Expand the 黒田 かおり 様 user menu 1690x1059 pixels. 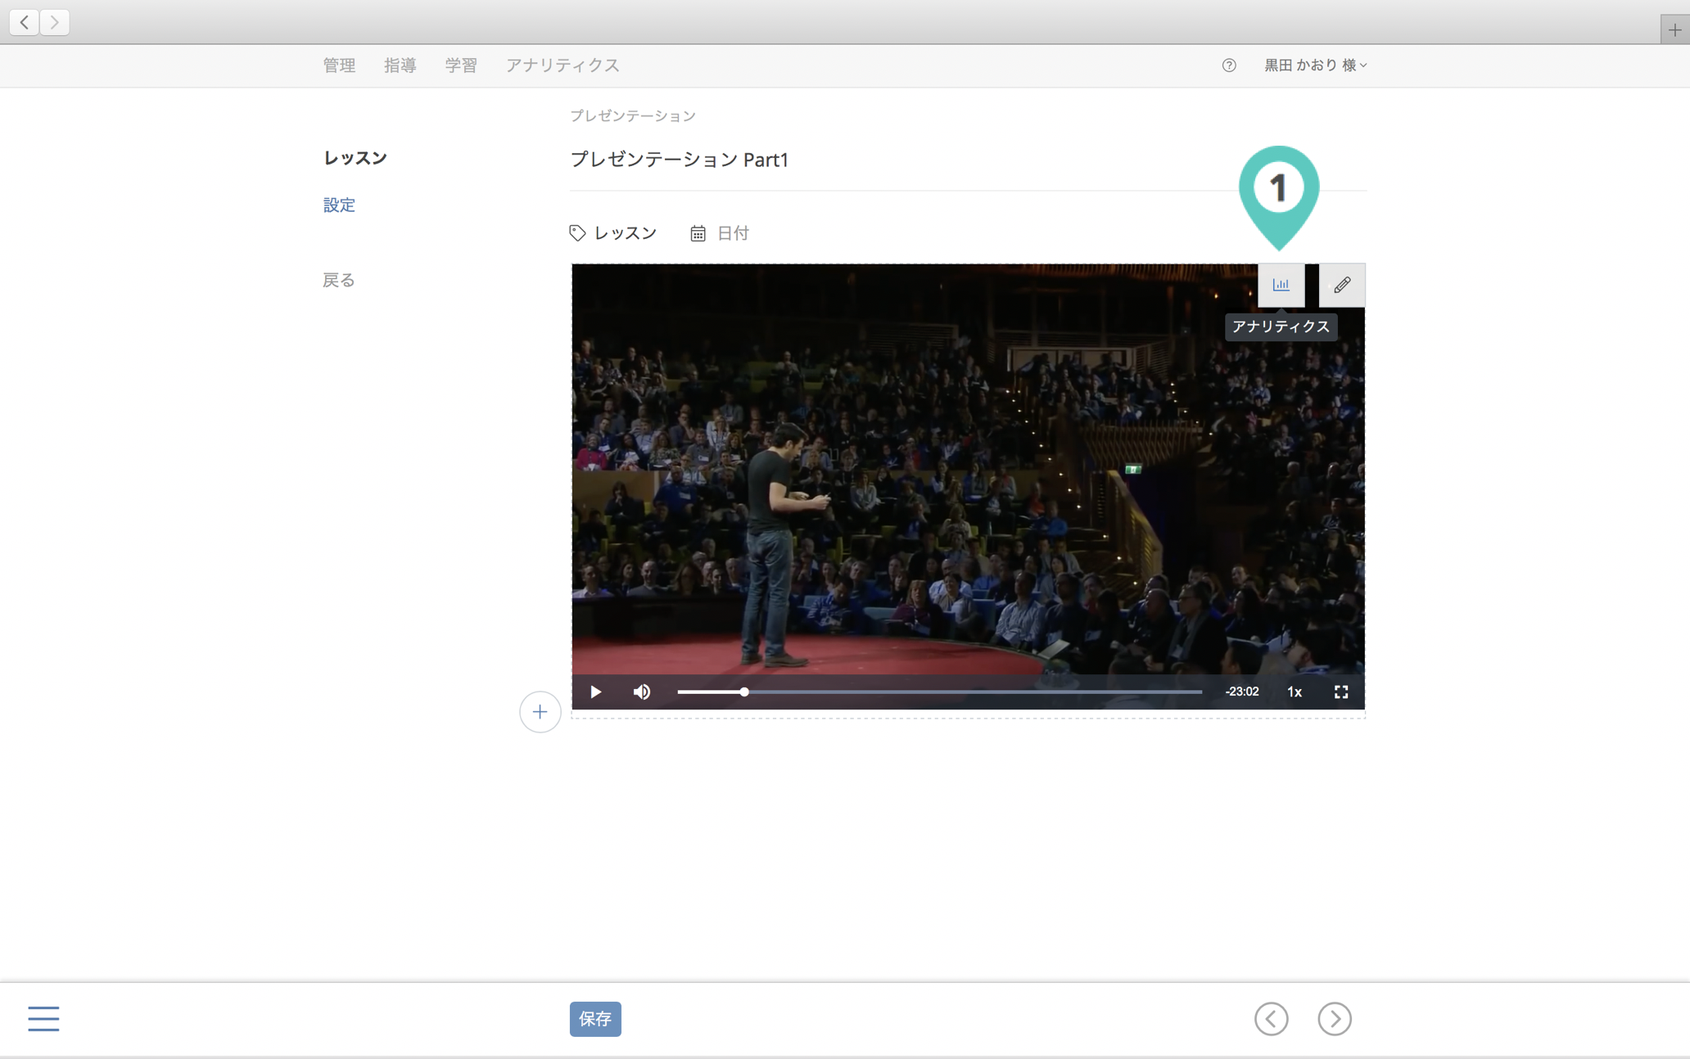pyautogui.click(x=1315, y=65)
